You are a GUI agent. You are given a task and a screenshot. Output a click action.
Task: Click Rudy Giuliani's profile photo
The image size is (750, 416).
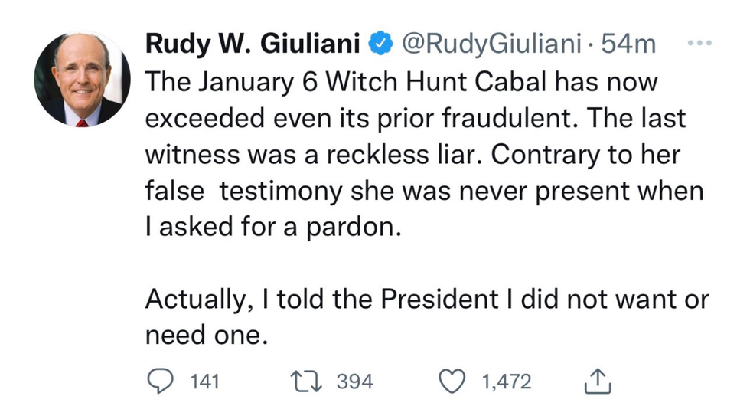click(78, 79)
